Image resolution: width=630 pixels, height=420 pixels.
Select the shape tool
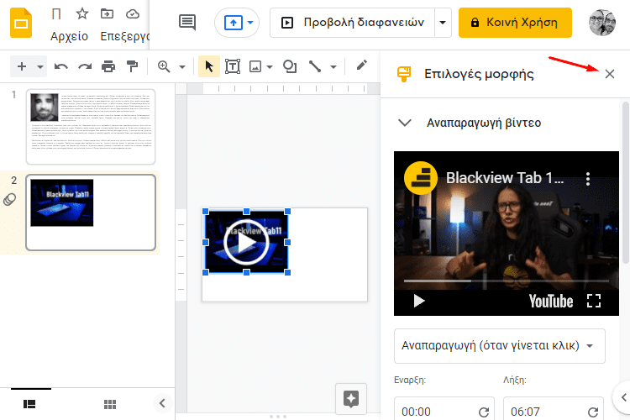[x=290, y=66]
